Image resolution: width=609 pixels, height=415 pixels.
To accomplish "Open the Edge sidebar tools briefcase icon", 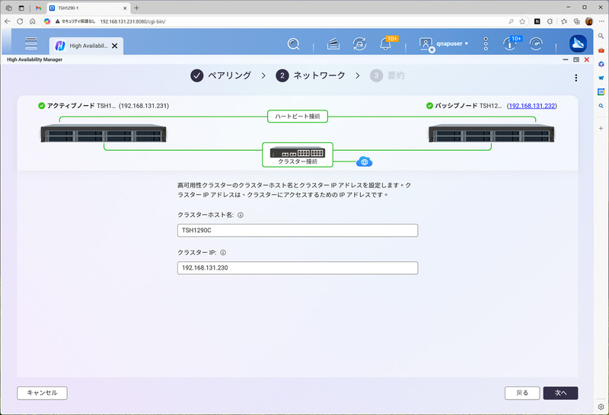I will point(601,49).
